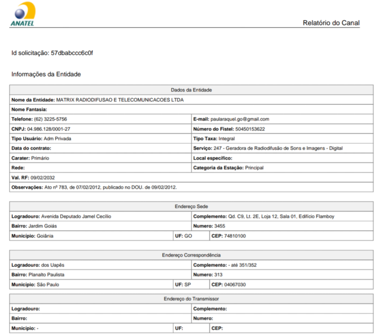Click the Informações da Entidade heading
This screenshot has width=383, height=336.
click(x=46, y=74)
